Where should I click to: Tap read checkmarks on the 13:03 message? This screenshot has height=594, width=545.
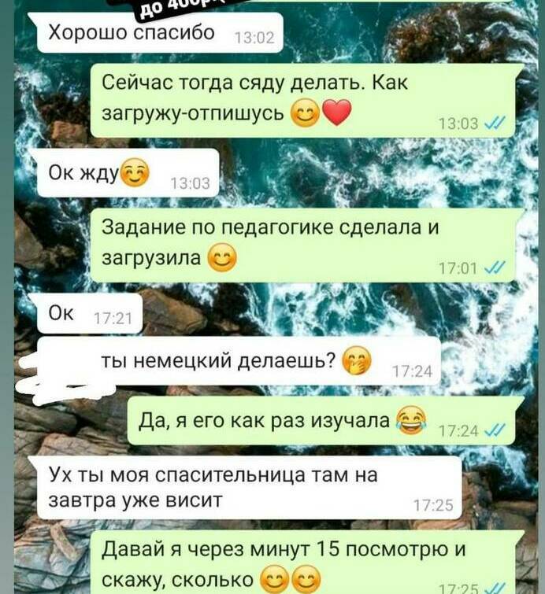(x=495, y=123)
